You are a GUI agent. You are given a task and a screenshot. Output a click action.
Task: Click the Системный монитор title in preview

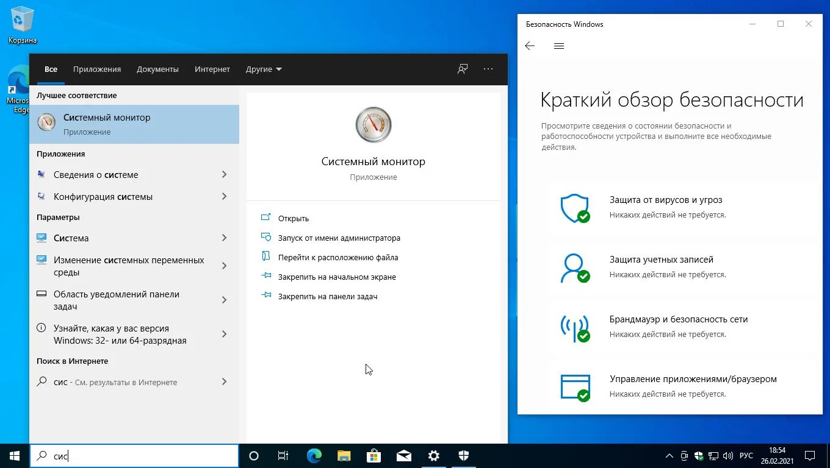tap(374, 161)
